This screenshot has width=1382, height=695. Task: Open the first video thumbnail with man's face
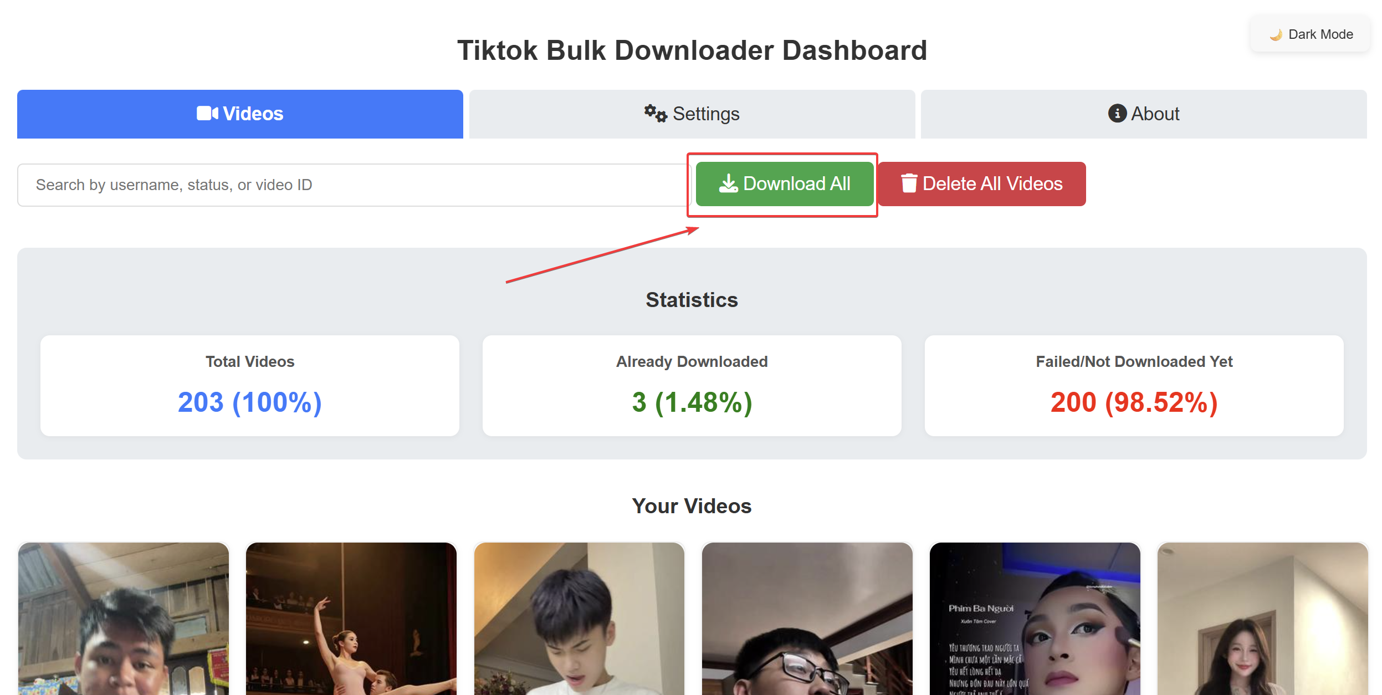(124, 619)
